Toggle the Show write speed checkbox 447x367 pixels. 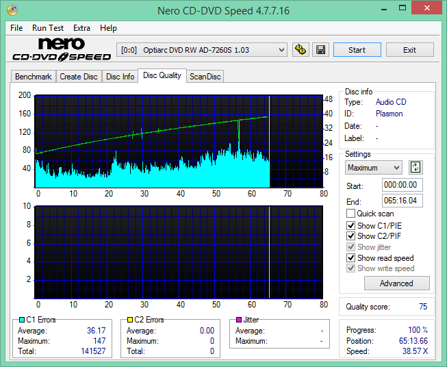(350, 268)
